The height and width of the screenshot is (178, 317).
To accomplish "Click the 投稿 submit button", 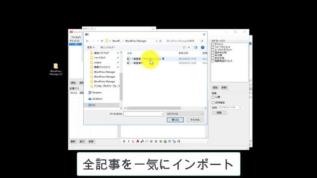I will click(219, 113).
